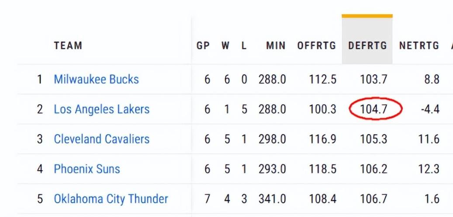Screen dimensions: 453x217
Task: Click the Thunder 341.0 minutes cell
Action: pos(272,199)
